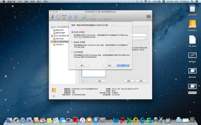The width and height of the screenshot is (201, 125).
Task: Open Launchpad from the Dock
Action: point(16,120)
